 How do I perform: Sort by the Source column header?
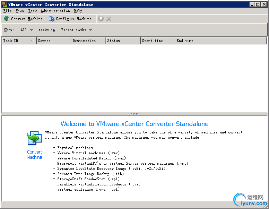54,41
